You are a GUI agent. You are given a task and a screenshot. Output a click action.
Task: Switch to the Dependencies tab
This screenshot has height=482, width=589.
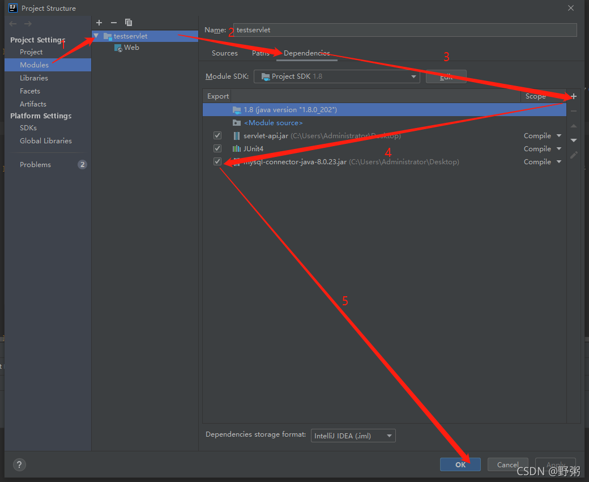306,53
